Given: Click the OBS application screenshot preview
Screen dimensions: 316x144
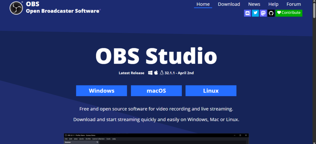Looking at the screenshot, I should 156,138.
